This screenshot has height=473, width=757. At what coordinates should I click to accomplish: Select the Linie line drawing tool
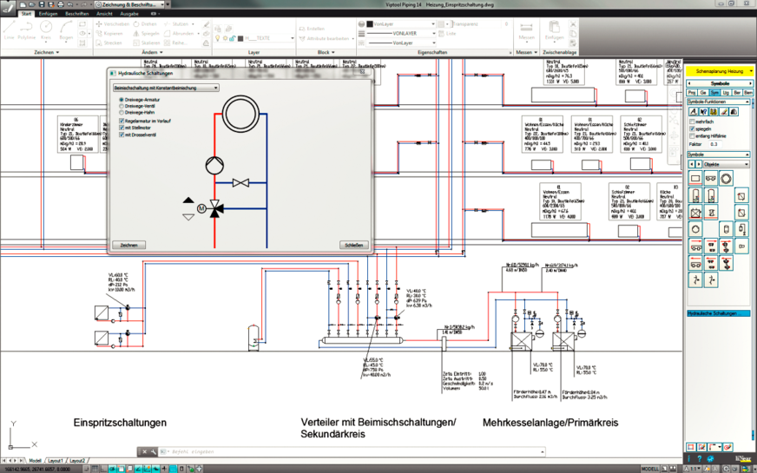(x=10, y=29)
